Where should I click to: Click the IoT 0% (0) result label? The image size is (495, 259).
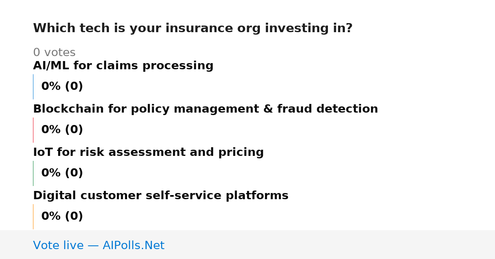click(x=62, y=173)
